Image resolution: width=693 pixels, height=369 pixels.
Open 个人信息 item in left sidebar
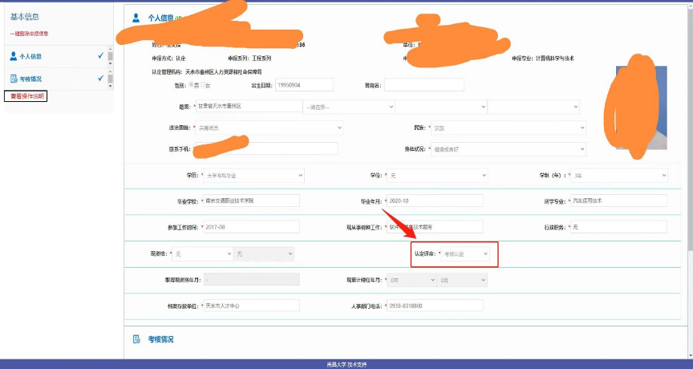[30, 56]
